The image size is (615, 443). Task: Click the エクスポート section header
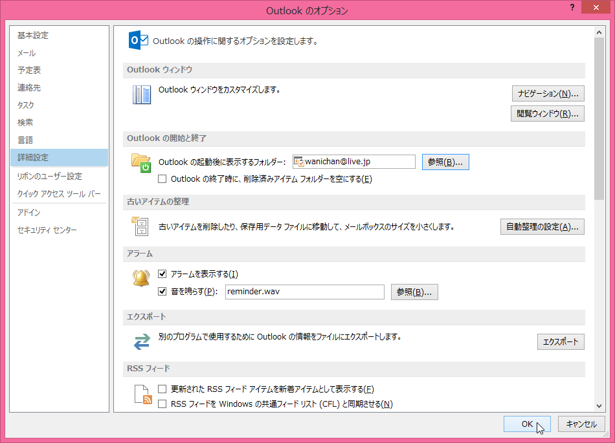[353, 318]
